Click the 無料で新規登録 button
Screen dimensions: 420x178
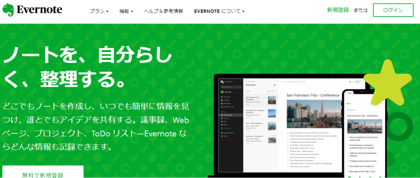point(43,172)
